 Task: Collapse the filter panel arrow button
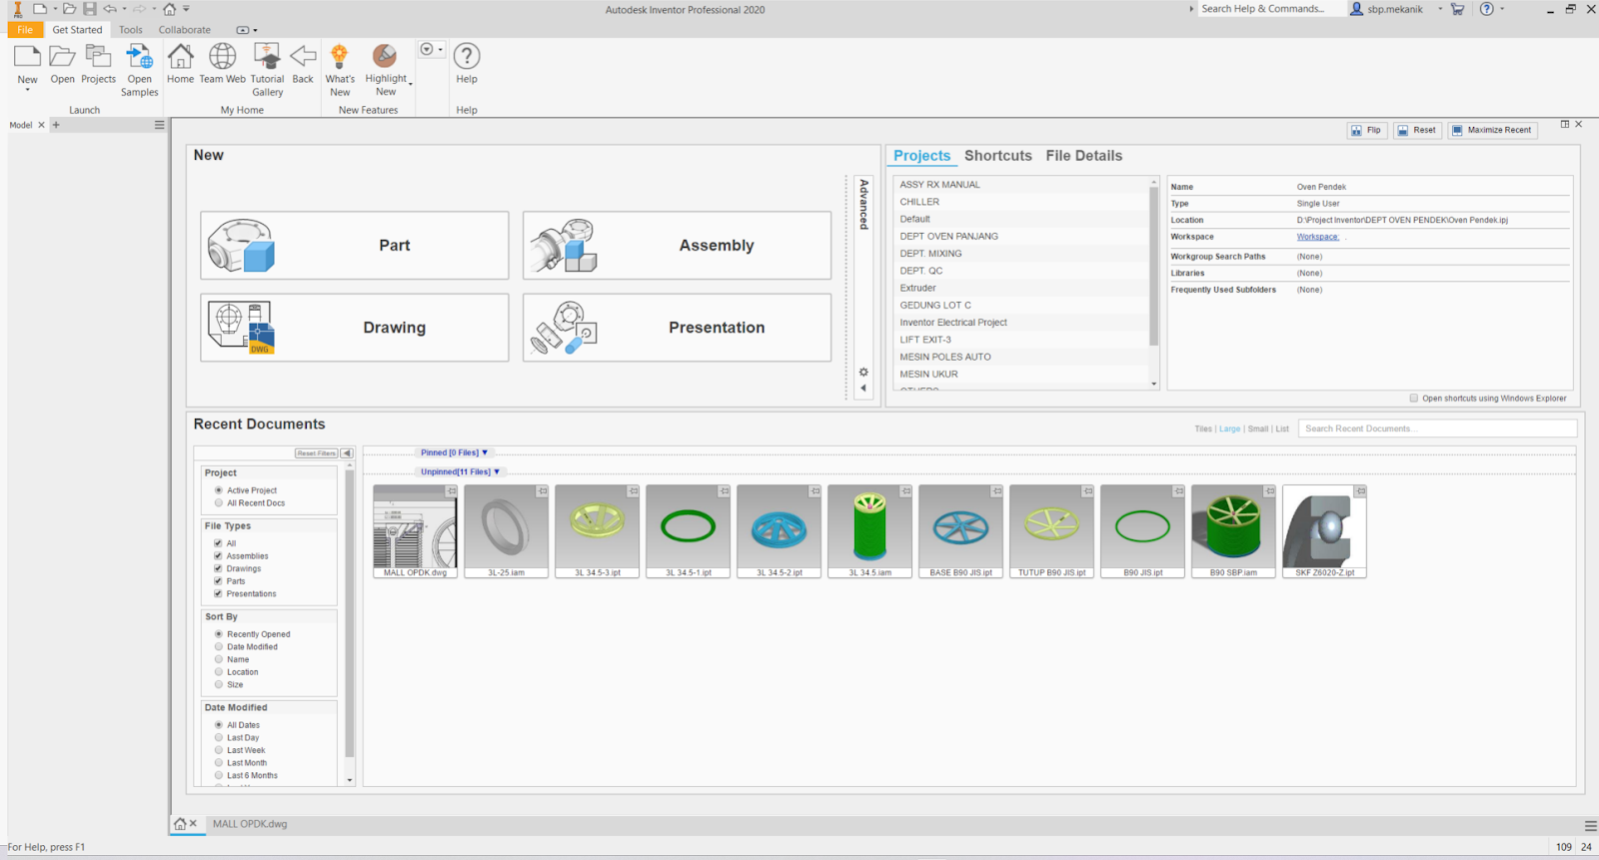[347, 453]
